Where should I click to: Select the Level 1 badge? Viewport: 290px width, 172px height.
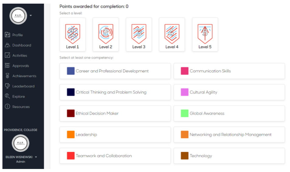coord(73,35)
